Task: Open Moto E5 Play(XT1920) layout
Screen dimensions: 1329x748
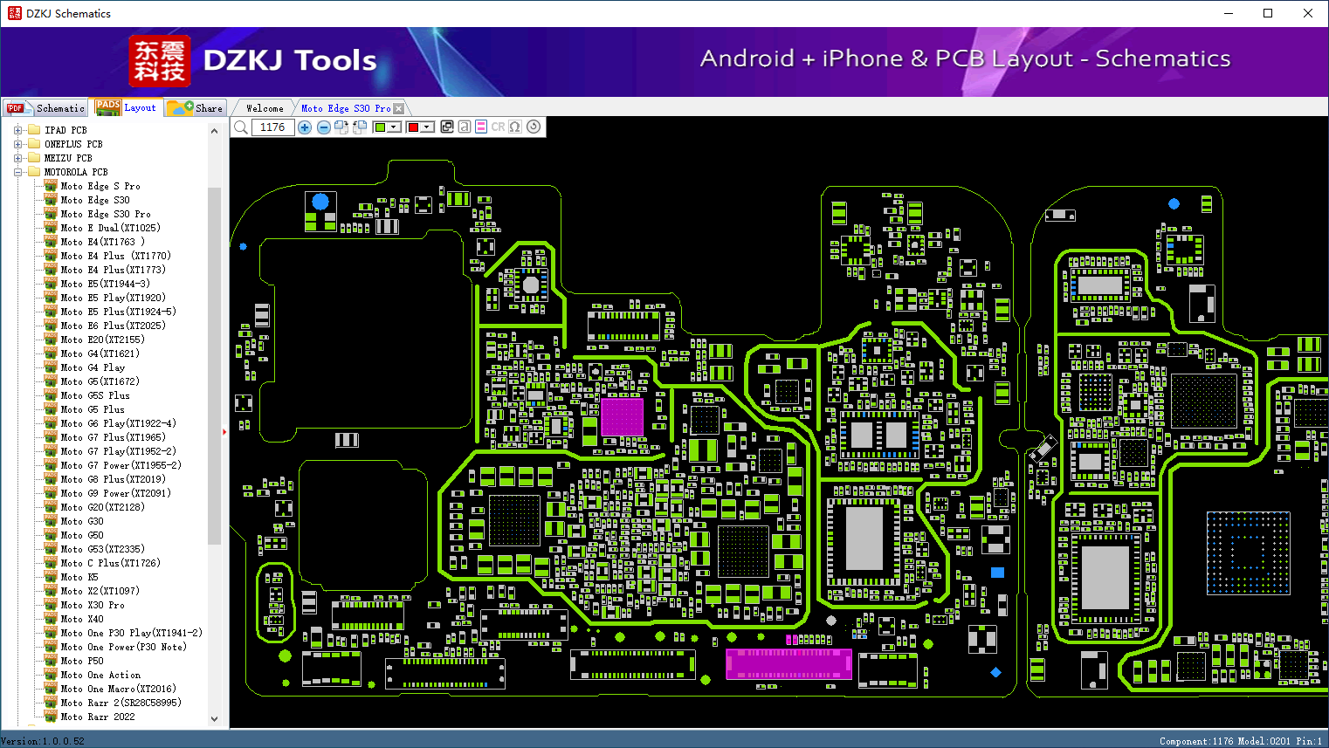Action: point(114,298)
